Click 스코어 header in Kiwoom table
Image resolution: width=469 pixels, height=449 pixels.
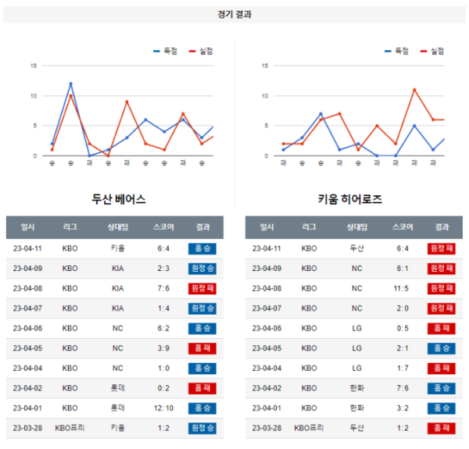(x=403, y=227)
